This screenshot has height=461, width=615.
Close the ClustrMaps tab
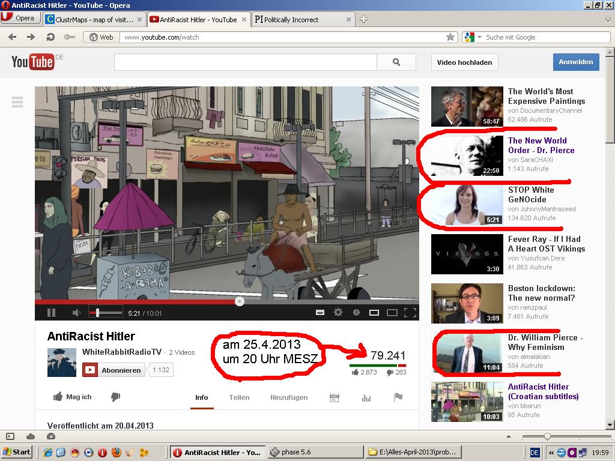point(139,20)
